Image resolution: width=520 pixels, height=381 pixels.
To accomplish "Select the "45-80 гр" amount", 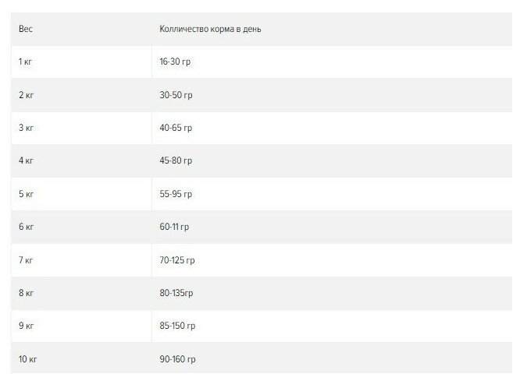I will coord(176,161).
